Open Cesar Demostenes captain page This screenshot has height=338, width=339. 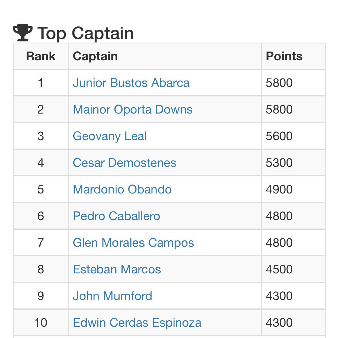click(x=124, y=163)
